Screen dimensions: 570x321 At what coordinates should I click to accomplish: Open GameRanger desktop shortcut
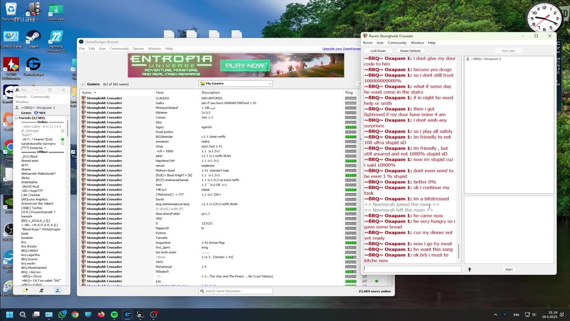pos(33,67)
